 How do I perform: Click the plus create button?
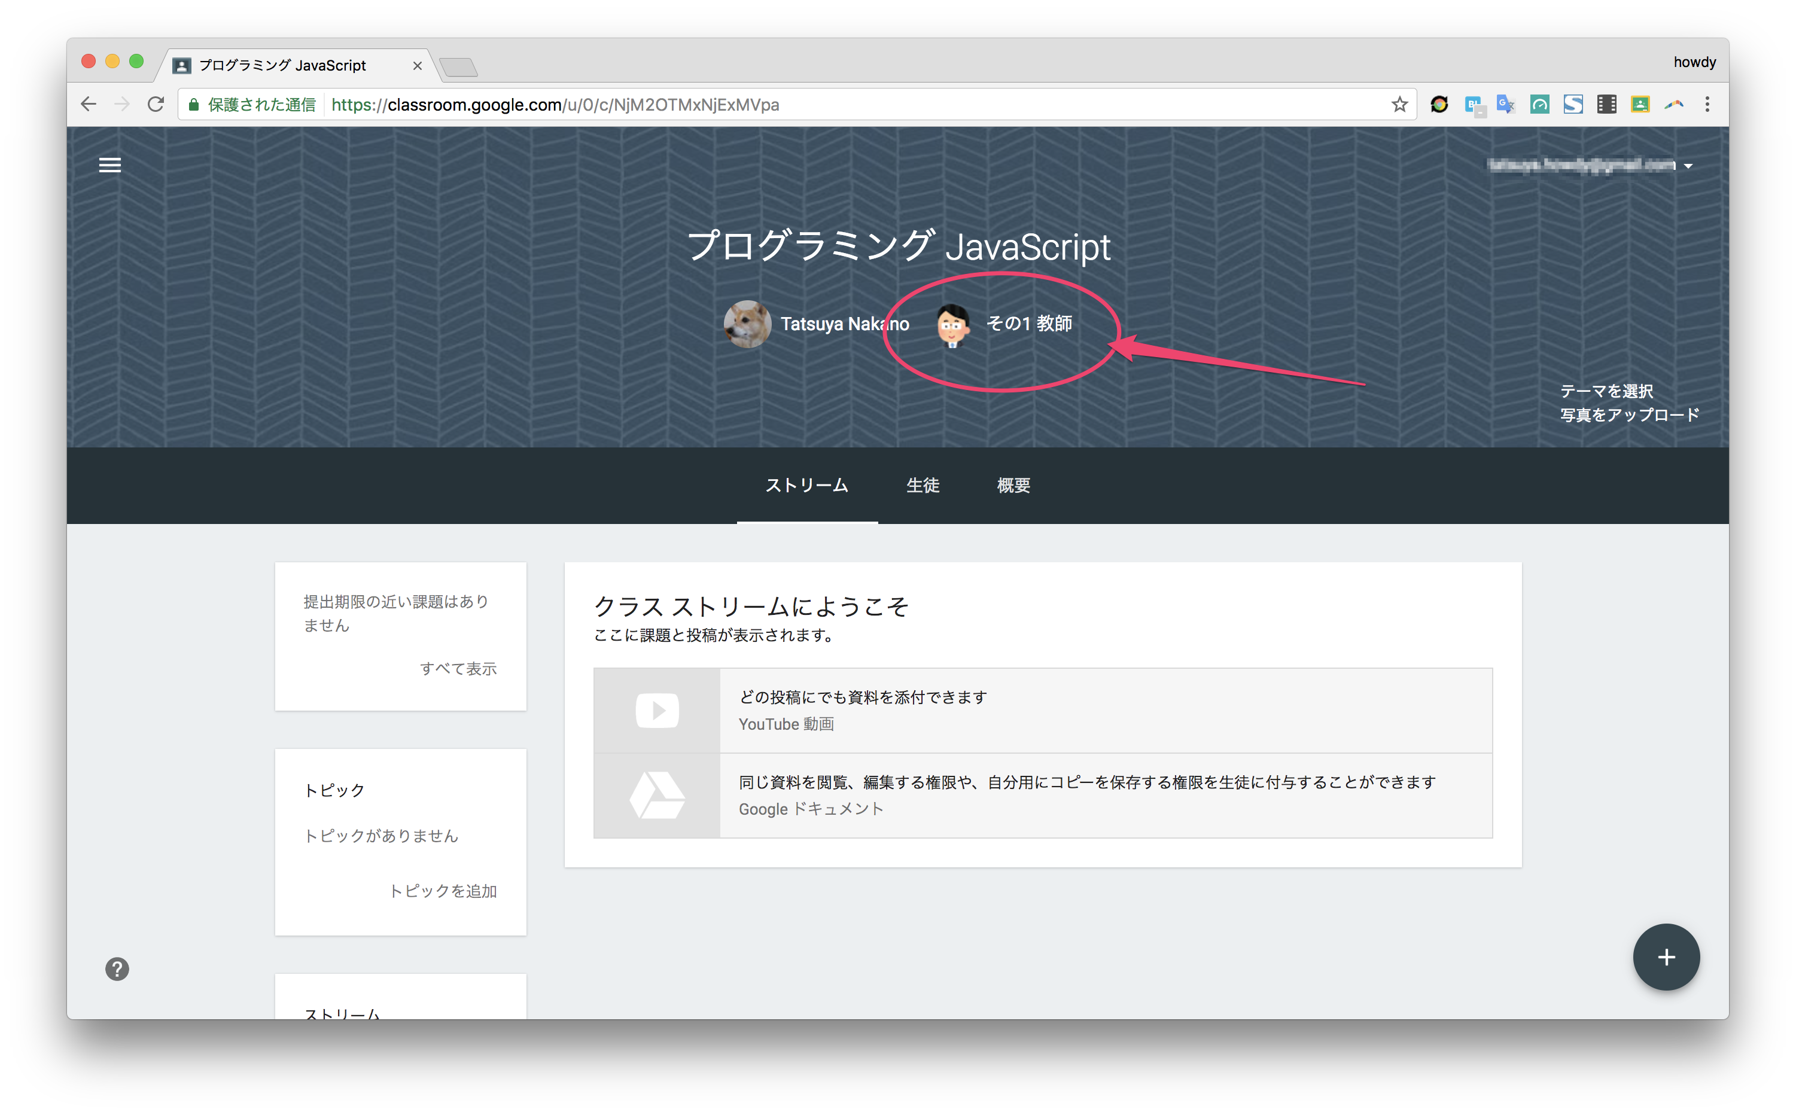1666,957
